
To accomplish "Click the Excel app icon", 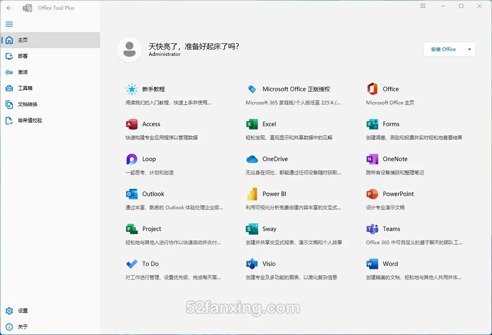I will click(x=252, y=124).
